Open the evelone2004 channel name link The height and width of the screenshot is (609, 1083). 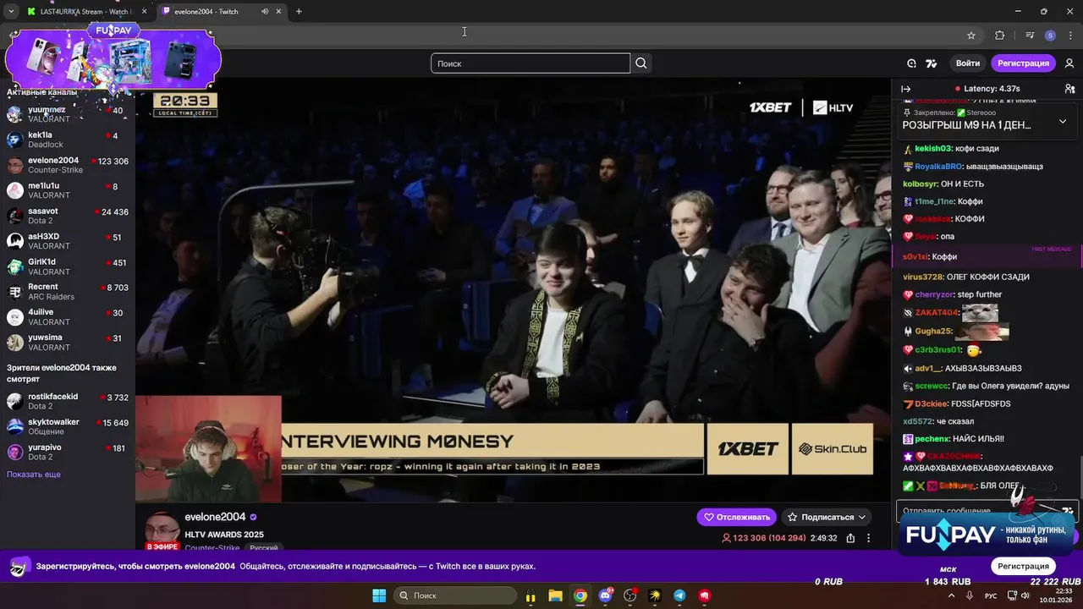point(215,517)
